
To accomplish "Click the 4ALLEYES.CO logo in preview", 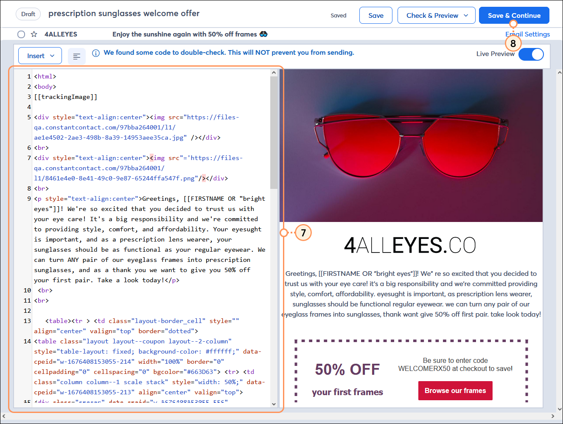I will [410, 245].
